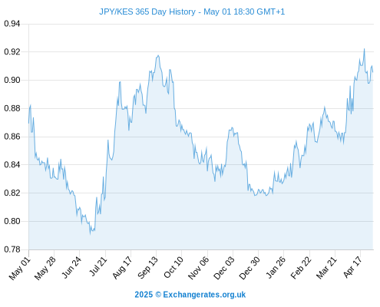
Task: Select the Jun 24 x-axis label
Action: (71, 268)
